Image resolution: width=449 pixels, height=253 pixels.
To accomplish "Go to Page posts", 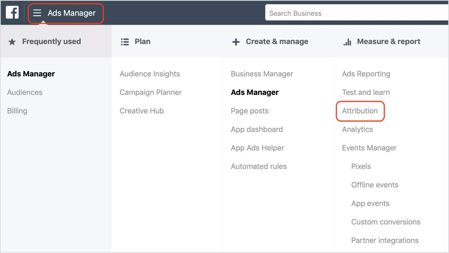I will (x=250, y=111).
